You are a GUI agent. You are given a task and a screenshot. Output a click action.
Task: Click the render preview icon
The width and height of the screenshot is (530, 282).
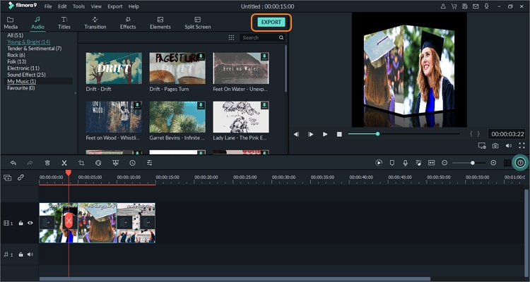[379, 163]
